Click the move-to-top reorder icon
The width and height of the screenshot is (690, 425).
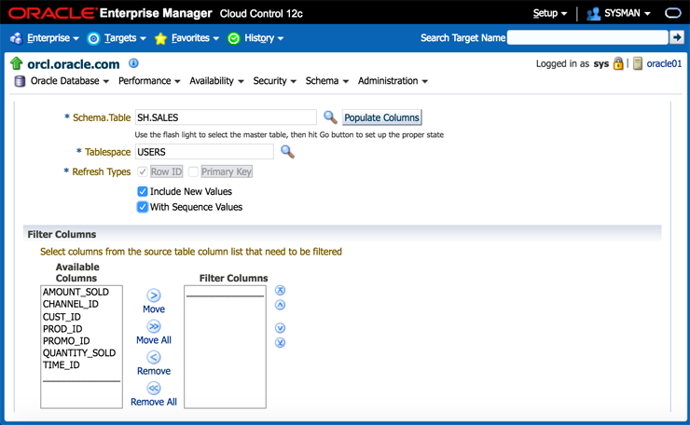point(281,291)
